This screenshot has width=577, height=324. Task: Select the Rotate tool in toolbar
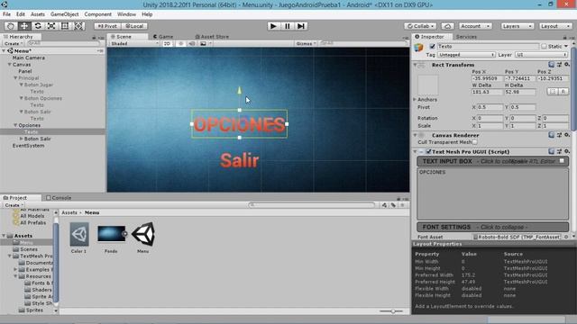pyautogui.click(x=38, y=26)
